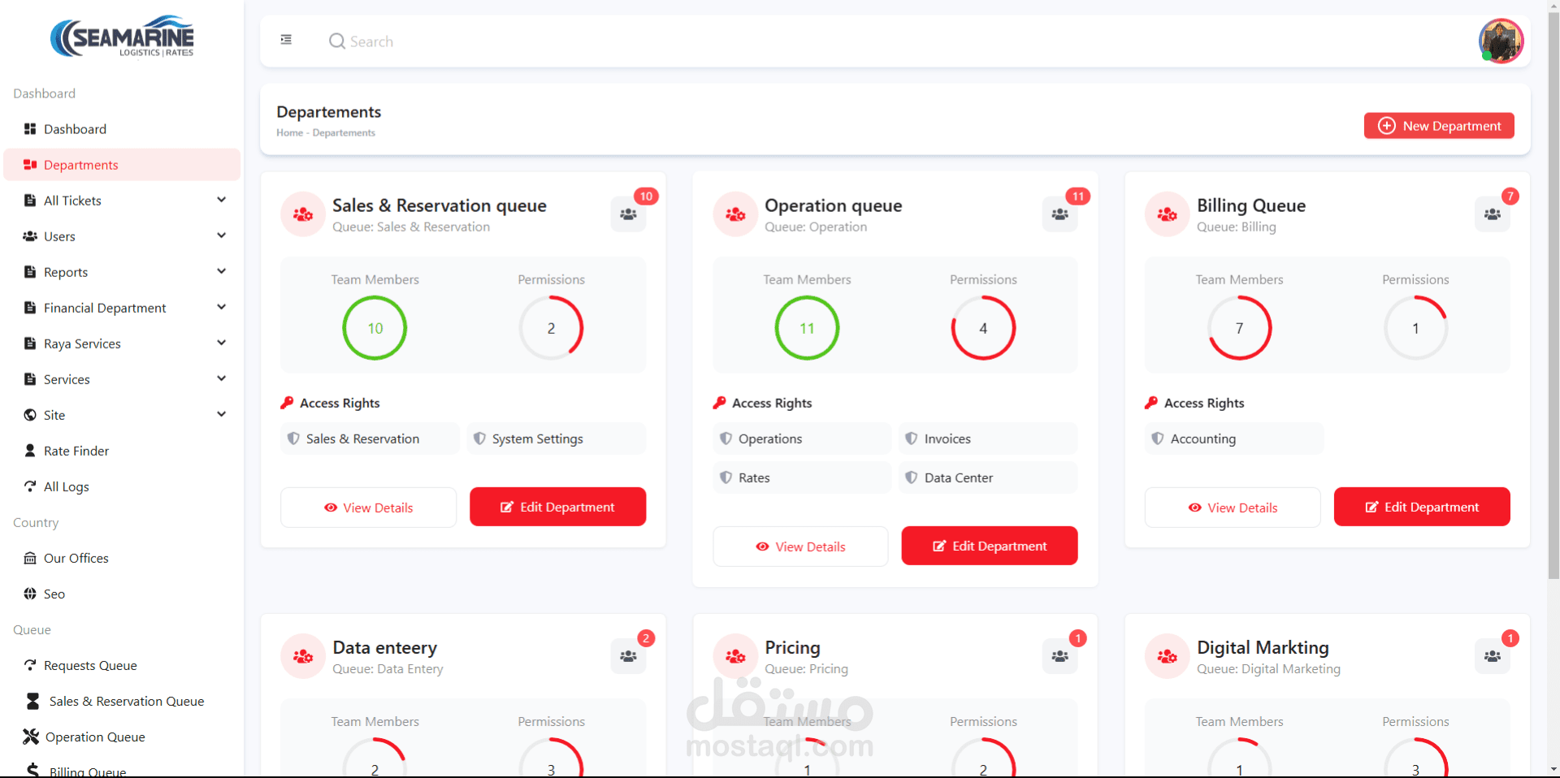Click the Operation queue department icon
This screenshot has height=778, width=1560.
[735, 214]
